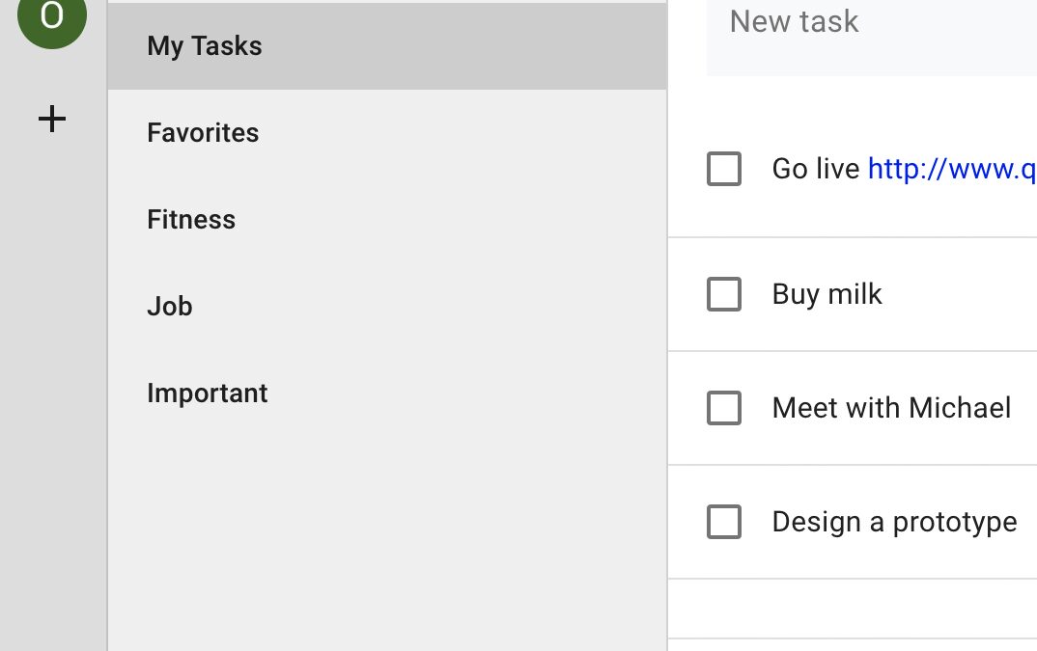1037x651 pixels.
Task: Complete the Meet with Michael task
Action: coord(723,408)
